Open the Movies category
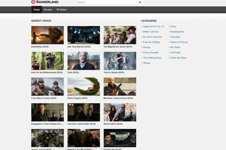The width and height of the screenshot is (226, 150). coord(147,47)
